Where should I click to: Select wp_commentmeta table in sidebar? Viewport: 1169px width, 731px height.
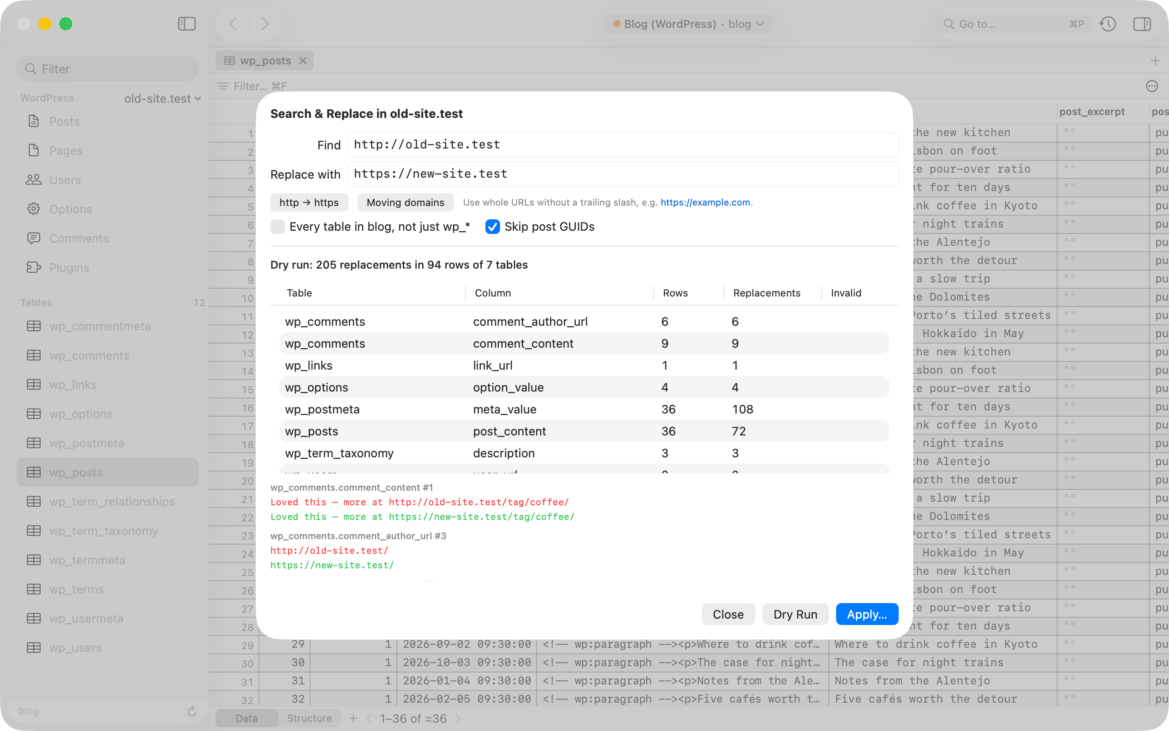107,326
